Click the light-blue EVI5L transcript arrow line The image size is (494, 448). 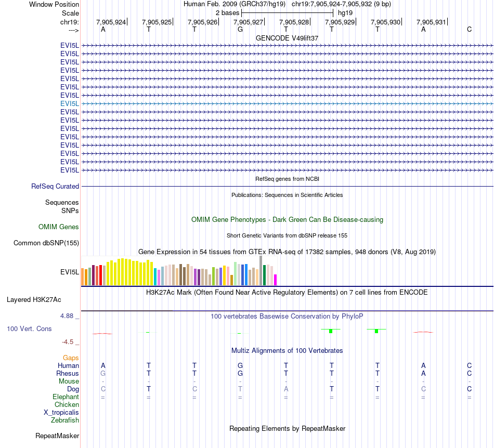[x=288, y=103]
